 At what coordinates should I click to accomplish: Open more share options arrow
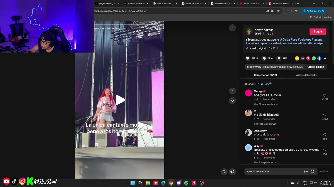point(325,58)
